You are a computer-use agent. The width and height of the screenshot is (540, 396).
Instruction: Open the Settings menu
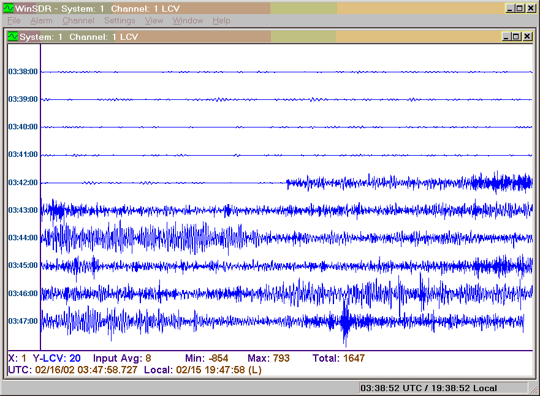coord(120,21)
